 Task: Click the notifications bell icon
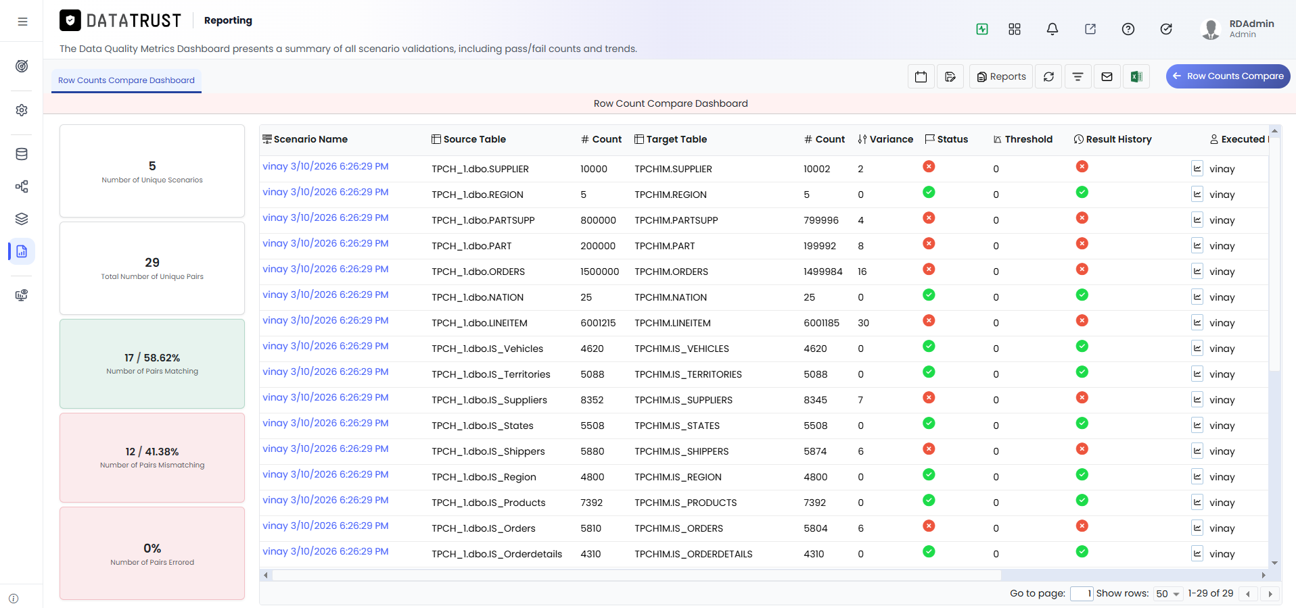(1052, 29)
